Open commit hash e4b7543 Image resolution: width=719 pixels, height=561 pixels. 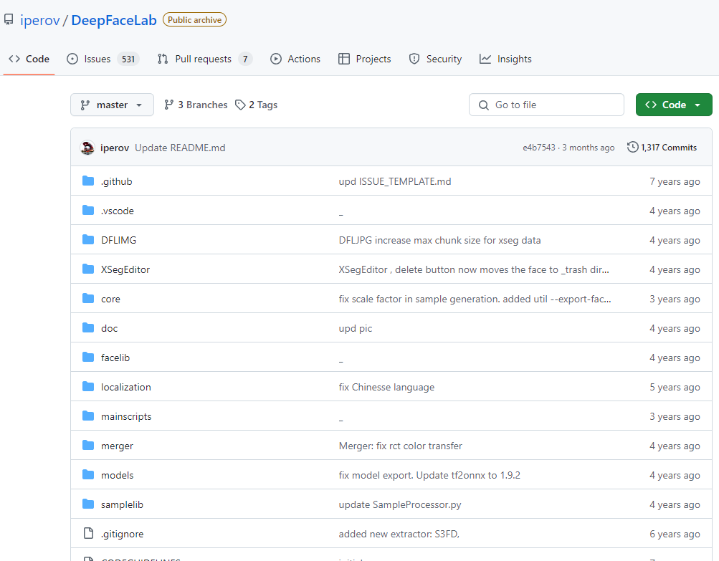tap(539, 148)
